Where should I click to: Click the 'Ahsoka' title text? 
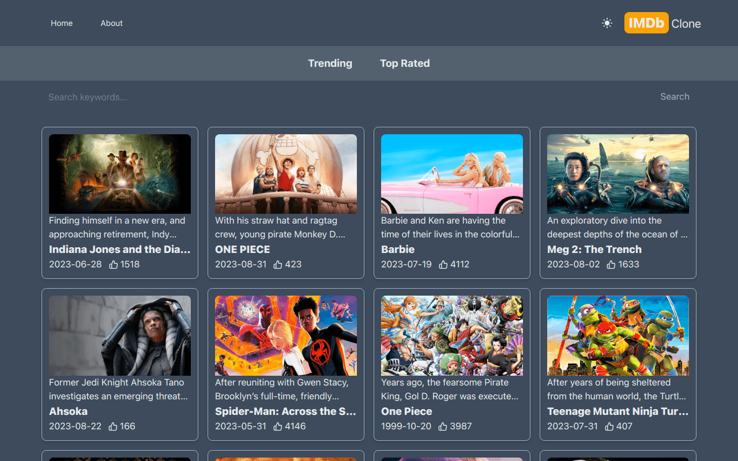point(68,411)
